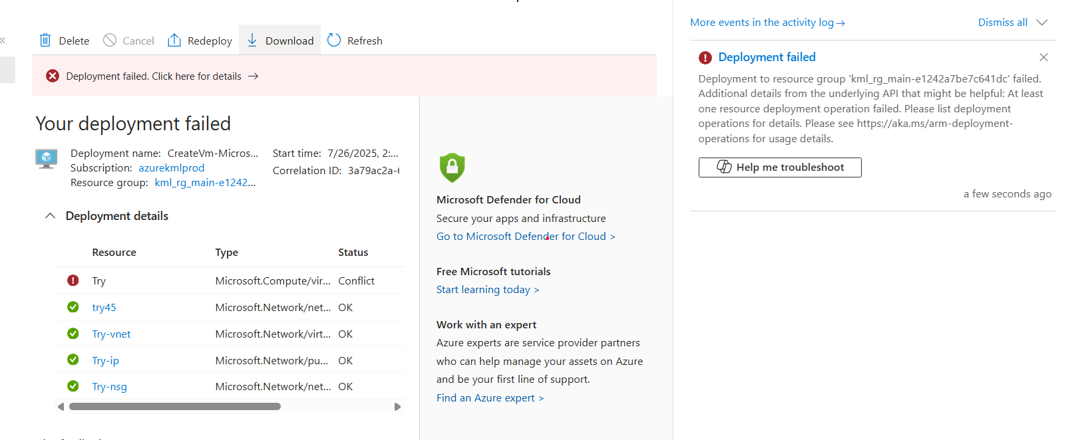Click the arrow icon after 'Click here for details'

[x=253, y=76]
